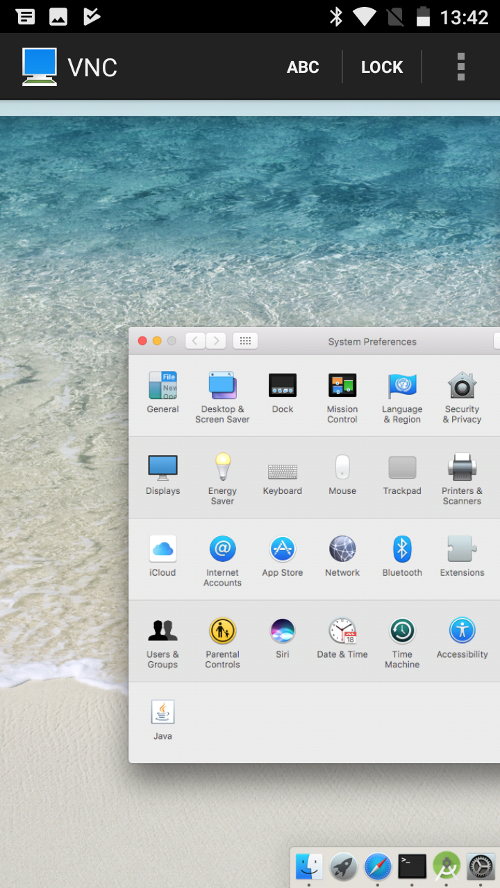Tap the LOCK button
Screen dimensions: 500x888
click(382, 67)
